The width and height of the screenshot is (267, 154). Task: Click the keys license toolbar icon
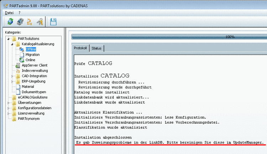click(40, 22)
